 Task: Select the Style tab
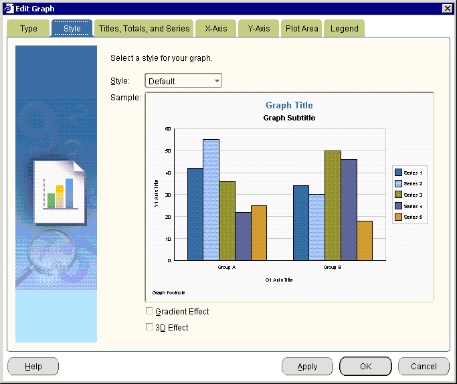(72, 29)
